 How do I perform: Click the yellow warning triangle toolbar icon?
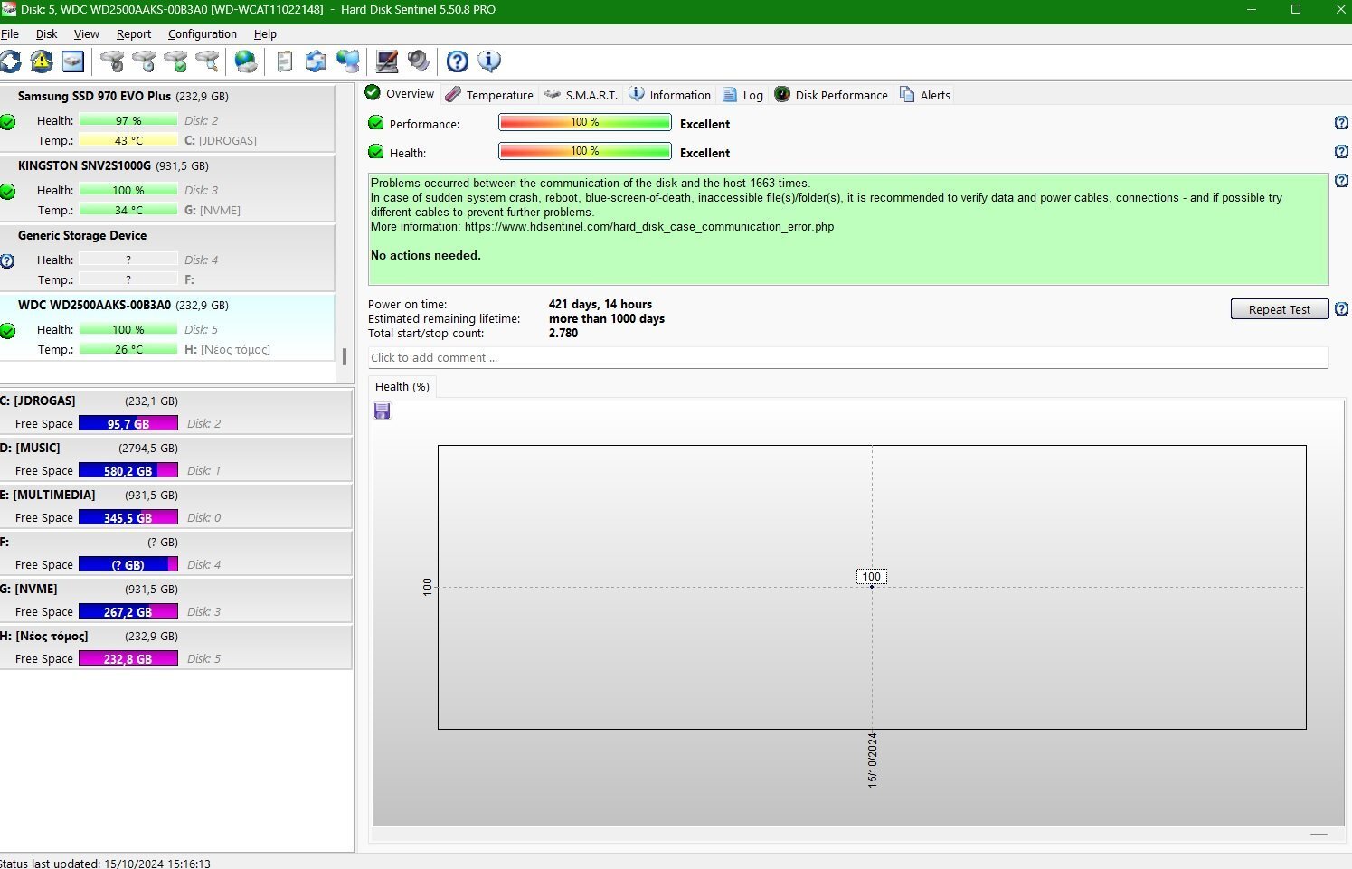click(42, 61)
